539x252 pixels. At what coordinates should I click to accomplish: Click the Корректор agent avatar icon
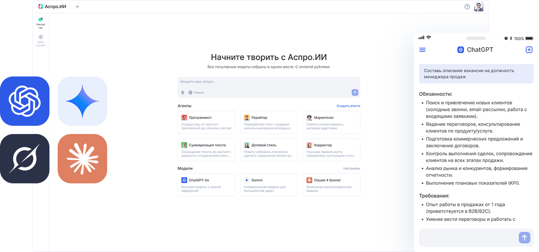click(x=309, y=145)
